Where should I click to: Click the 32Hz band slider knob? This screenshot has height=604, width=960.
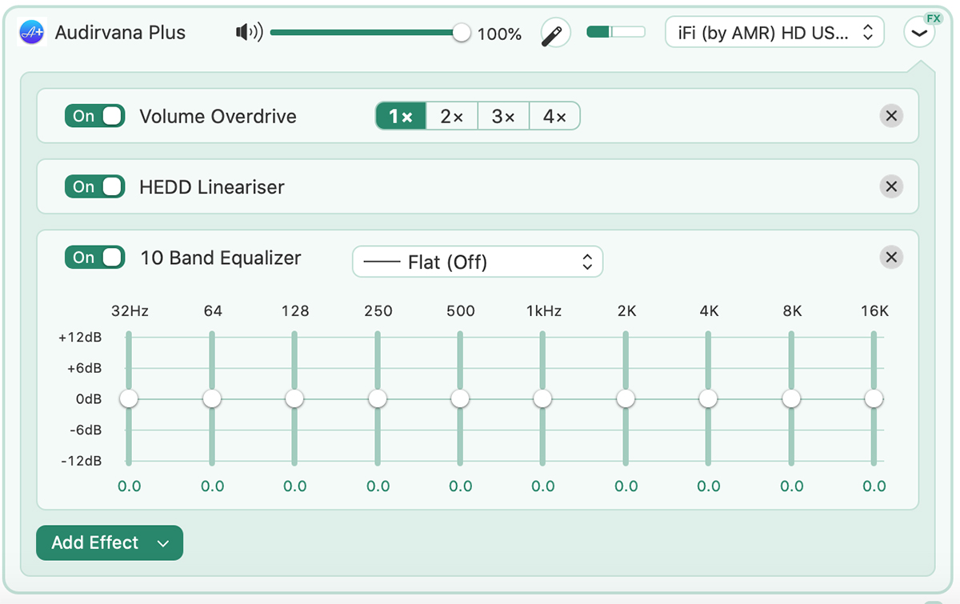pos(129,398)
